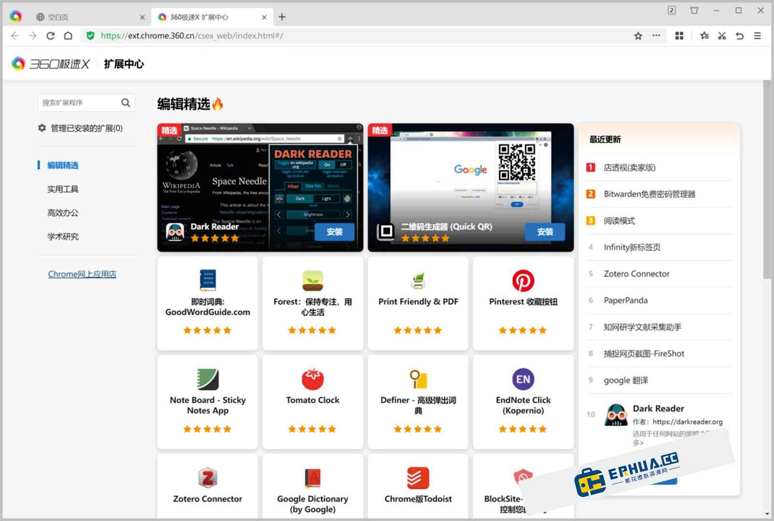Viewport: 774px width, 521px height.
Task: Open 管理已安装的扩展(0)
Action: 81,128
